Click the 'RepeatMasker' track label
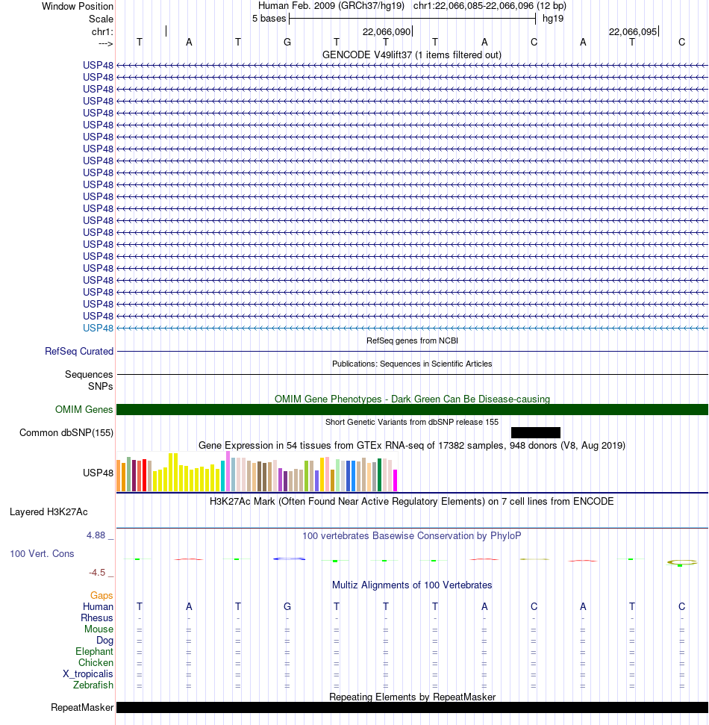This screenshot has width=709, height=725. click(x=82, y=707)
